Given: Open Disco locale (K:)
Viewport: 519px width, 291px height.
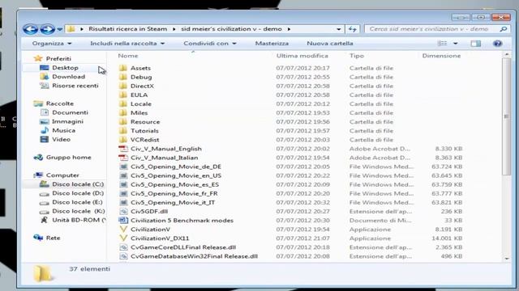Looking at the screenshot, I should click(78, 211).
